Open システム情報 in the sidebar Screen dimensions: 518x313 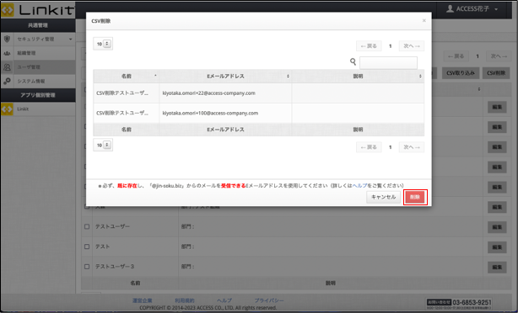tap(38, 81)
